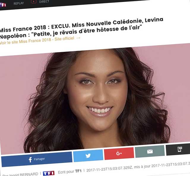The width and height of the screenshot is (190, 176).
Task: Click the SMS phone share icon
Action: pyautogui.click(x=180, y=149)
